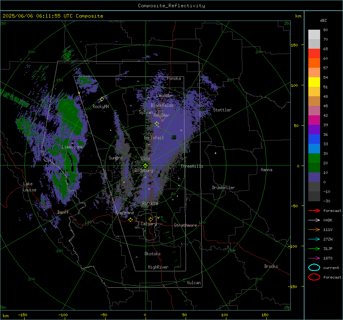Screen dimensions: 343x320
Task: Click the orange 111V arrow icon
Action: tap(314, 229)
